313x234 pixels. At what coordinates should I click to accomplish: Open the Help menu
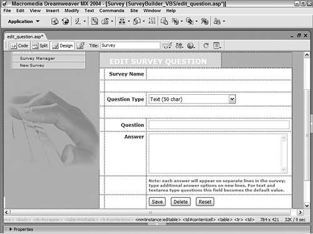[171, 11]
